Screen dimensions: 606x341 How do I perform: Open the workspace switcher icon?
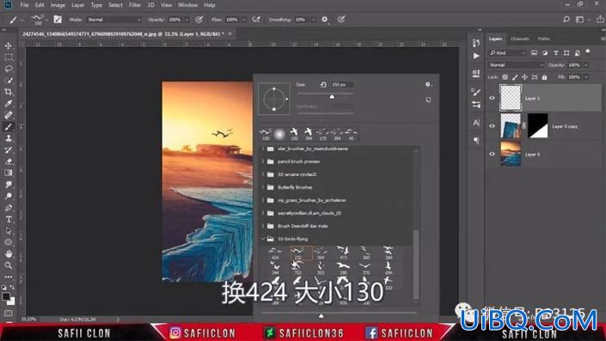(x=579, y=19)
